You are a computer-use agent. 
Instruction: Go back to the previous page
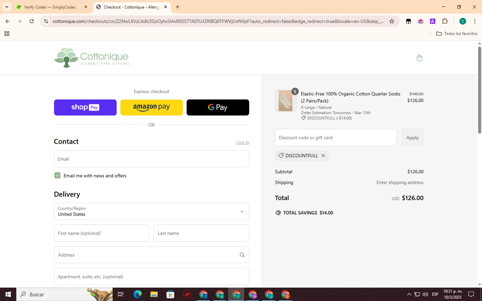pyautogui.click(x=7, y=21)
